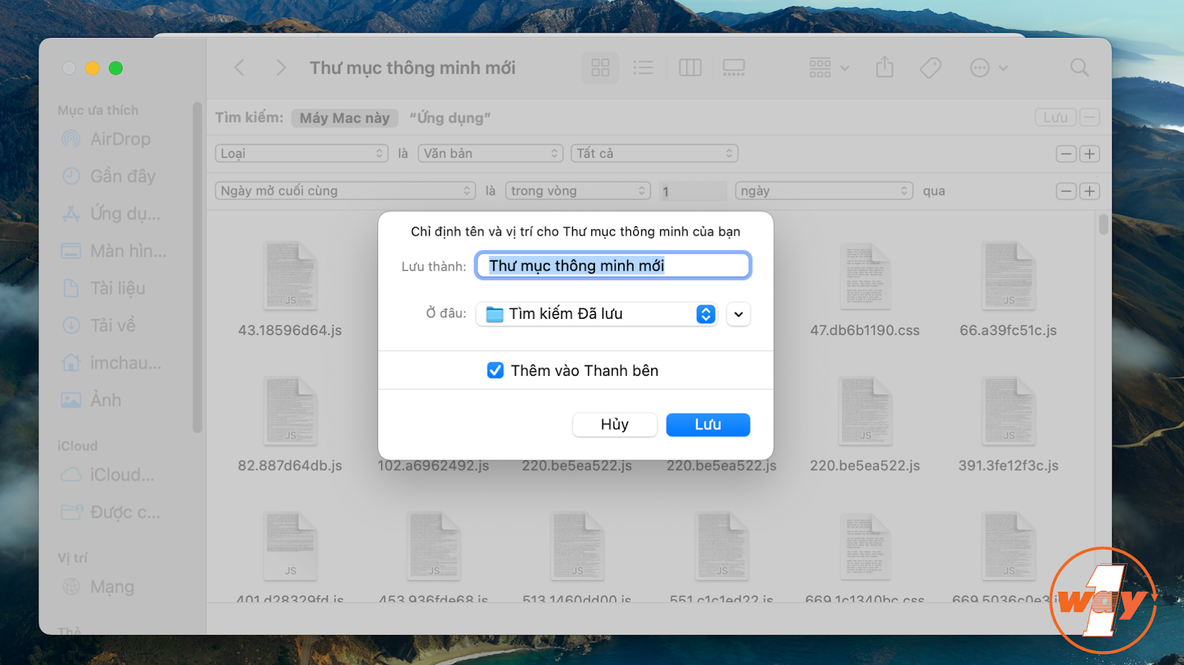
Task: Click the Lưu button in the dialog
Action: click(x=707, y=425)
